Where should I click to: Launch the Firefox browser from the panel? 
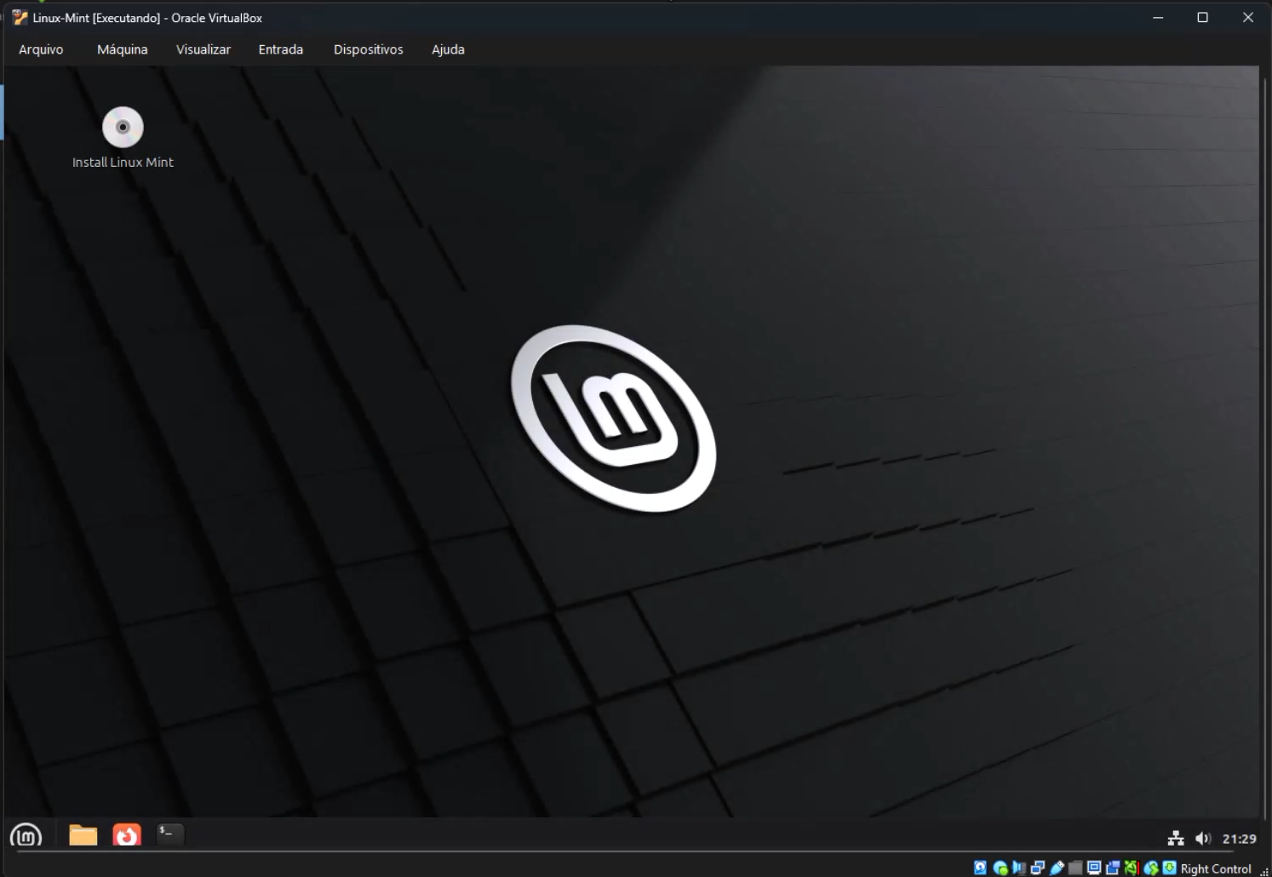point(127,835)
